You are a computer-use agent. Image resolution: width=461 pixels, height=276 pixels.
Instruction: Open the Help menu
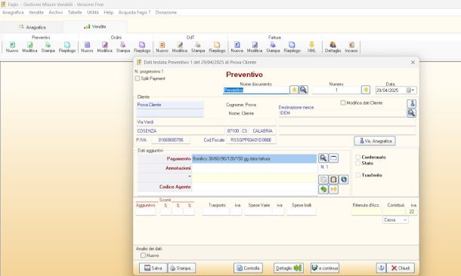(x=109, y=12)
